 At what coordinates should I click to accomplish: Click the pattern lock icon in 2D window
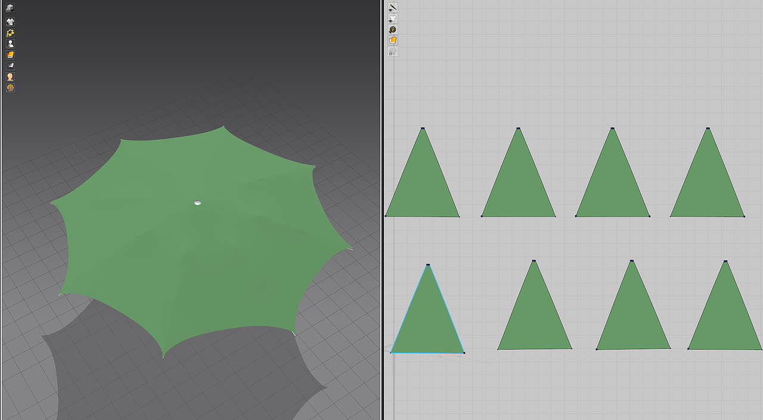click(x=393, y=52)
